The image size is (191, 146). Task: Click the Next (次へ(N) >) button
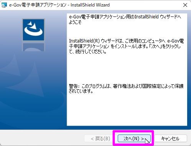[x=134, y=138]
